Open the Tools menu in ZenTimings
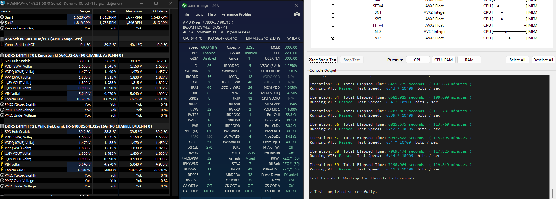The width and height of the screenshot is (556, 199). point(198,14)
